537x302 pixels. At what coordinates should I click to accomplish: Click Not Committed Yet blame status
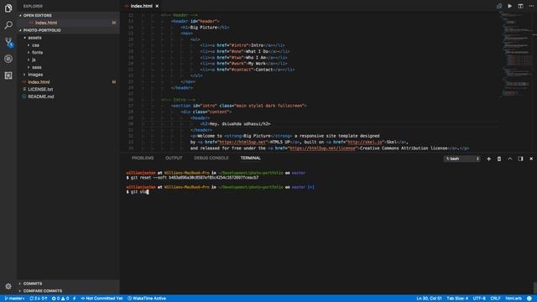[x=102, y=299]
